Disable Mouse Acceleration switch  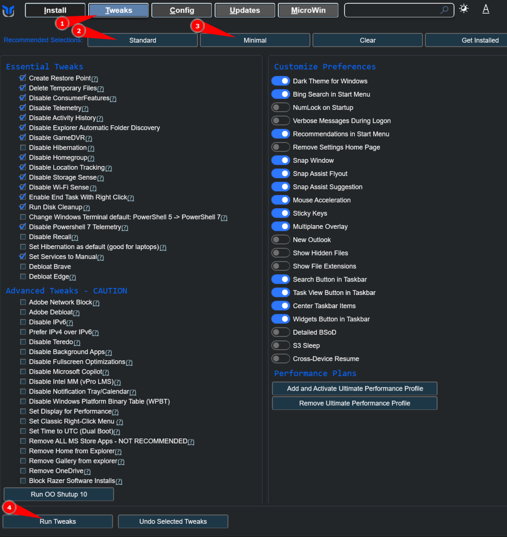coord(280,200)
